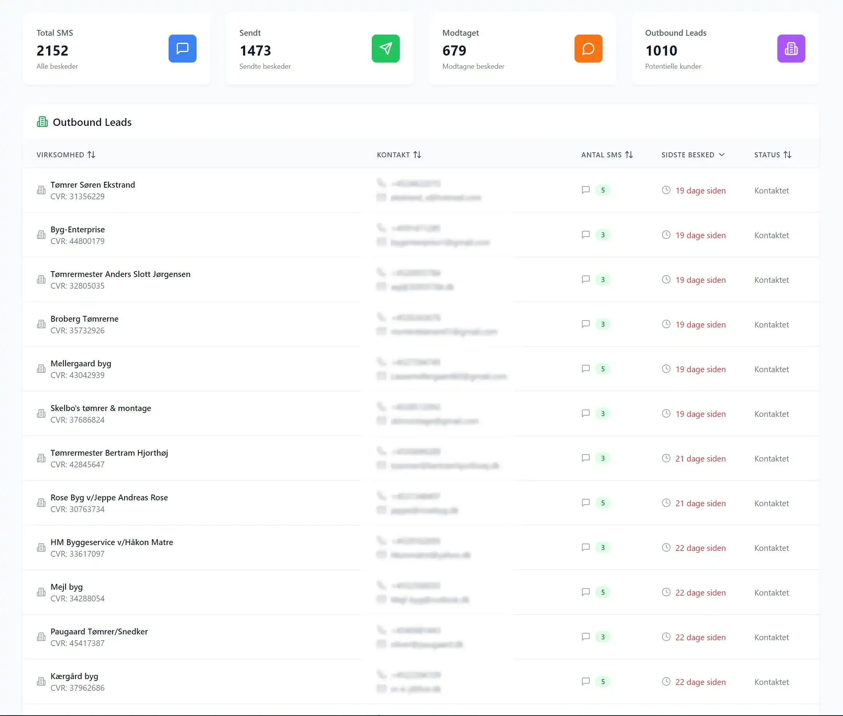Click the green Sendt paper plane icon
The height and width of the screenshot is (716, 843).
point(385,49)
